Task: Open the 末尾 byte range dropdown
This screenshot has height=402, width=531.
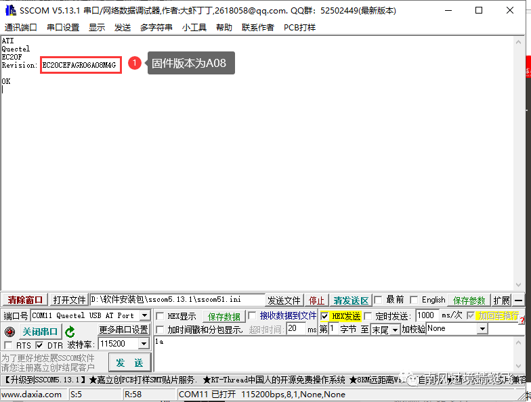Action: (395, 329)
